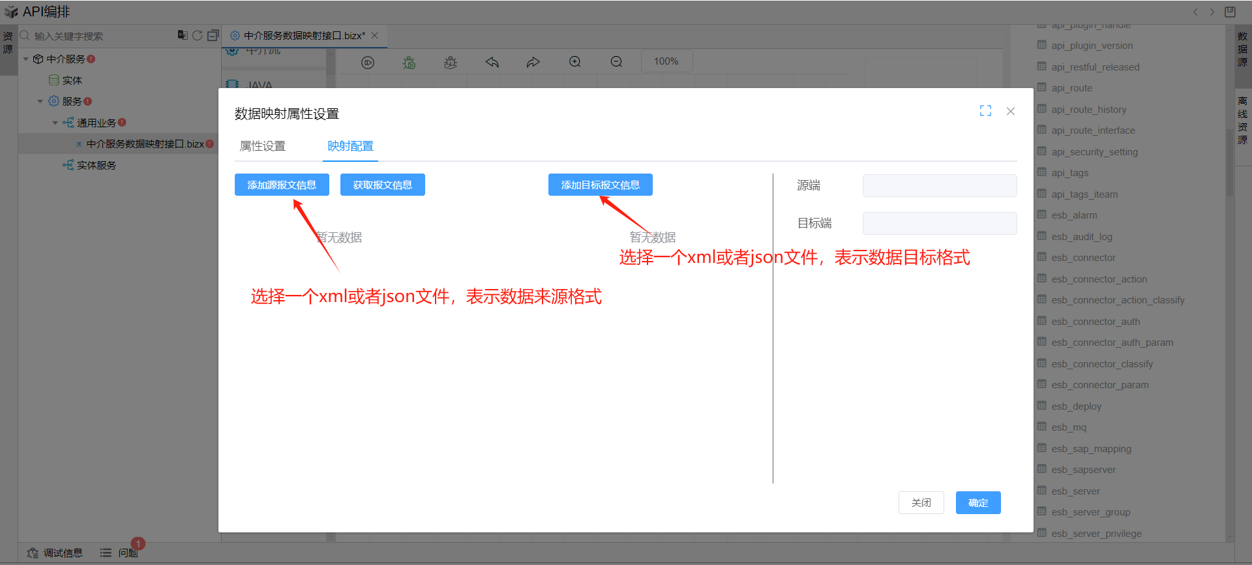Confirm the dialog with 确定
Viewport: 1252px width, 565px height.
(977, 502)
